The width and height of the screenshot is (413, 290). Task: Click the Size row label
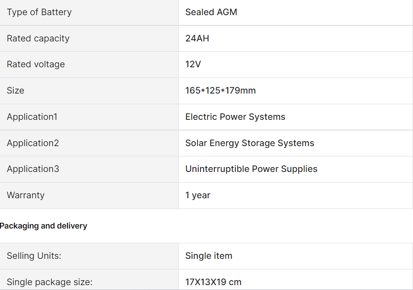(15, 90)
